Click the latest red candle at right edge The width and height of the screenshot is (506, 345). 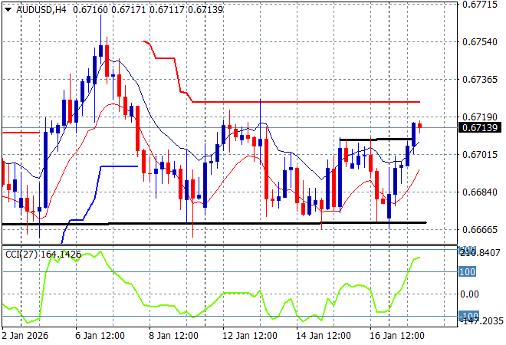pos(419,127)
